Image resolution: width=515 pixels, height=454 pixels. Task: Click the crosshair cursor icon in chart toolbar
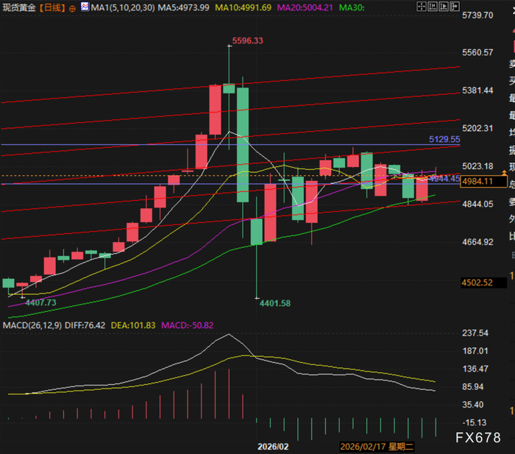422,6
